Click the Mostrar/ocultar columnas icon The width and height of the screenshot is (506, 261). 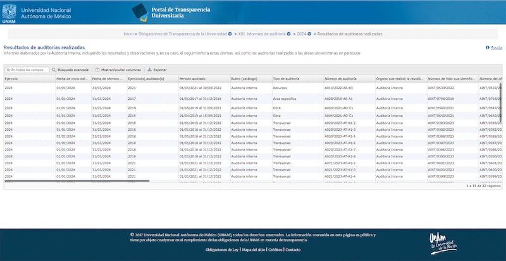[x=97, y=70]
